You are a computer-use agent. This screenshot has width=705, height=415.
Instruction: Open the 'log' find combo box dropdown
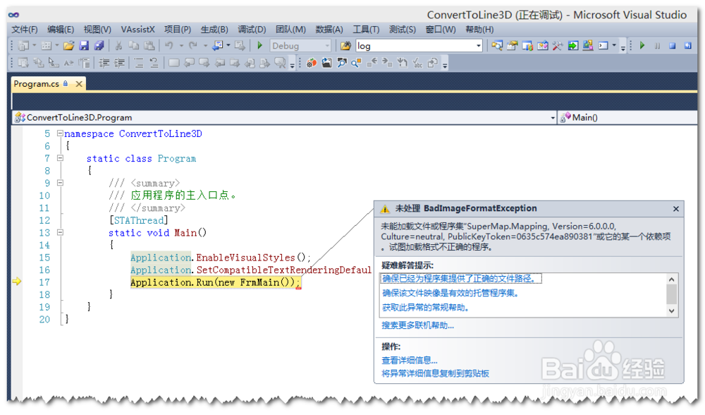pyautogui.click(x=479, y=45)
